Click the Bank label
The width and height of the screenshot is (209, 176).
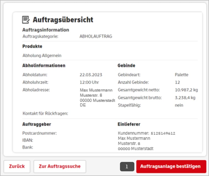point(28,147)
